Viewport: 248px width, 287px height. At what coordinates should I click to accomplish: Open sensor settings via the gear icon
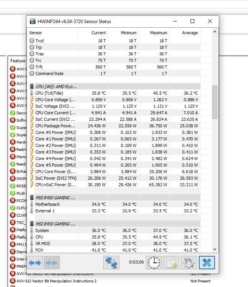coord(188,263)
